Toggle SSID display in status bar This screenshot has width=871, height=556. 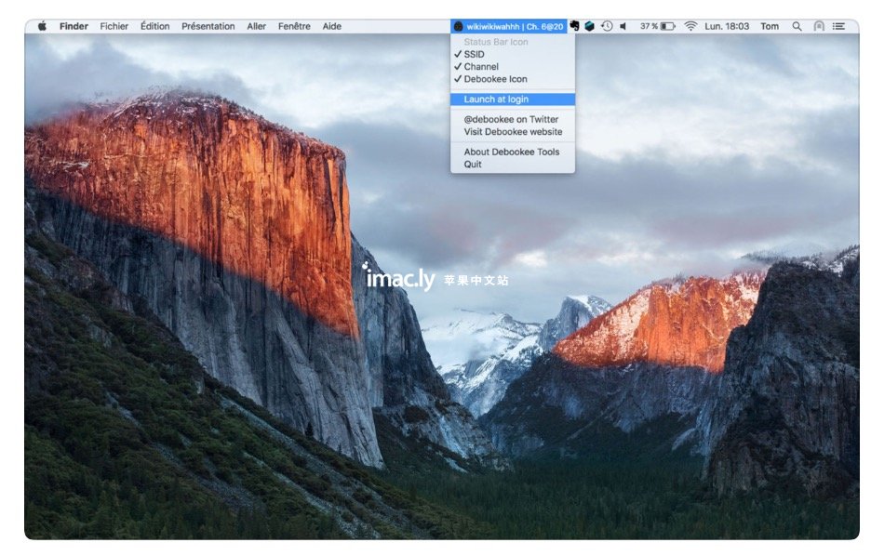click(x=513, y=54)
